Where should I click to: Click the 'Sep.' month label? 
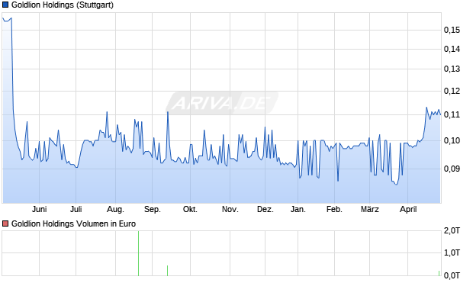pyautogui.click(x=153, y=209)
